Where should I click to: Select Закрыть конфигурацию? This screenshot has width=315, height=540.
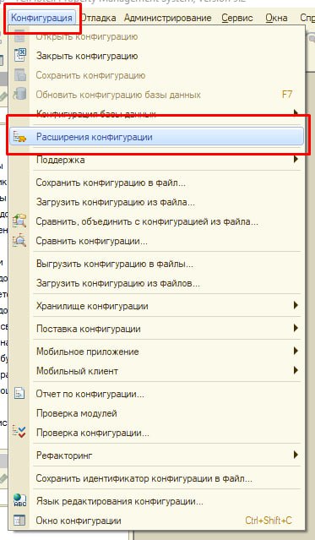tap(87, 56)
